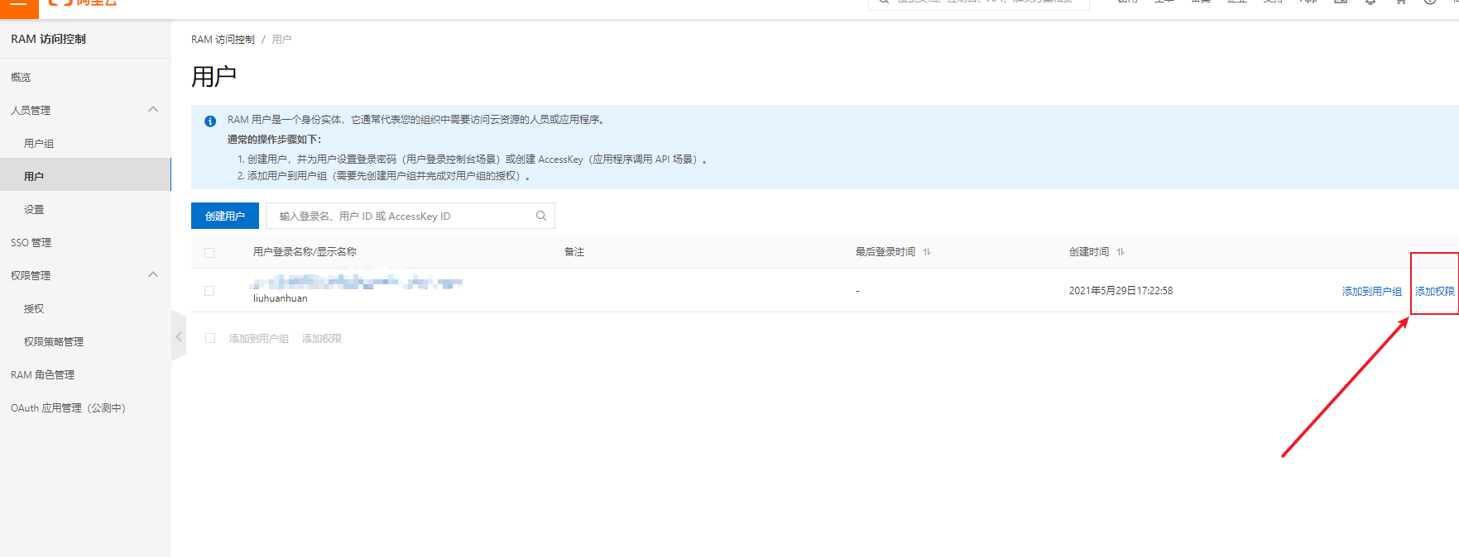1459x557 pixels.
Task: Sort by 创建时间 using its sort icon
Action: click(x=1121, y=252)
